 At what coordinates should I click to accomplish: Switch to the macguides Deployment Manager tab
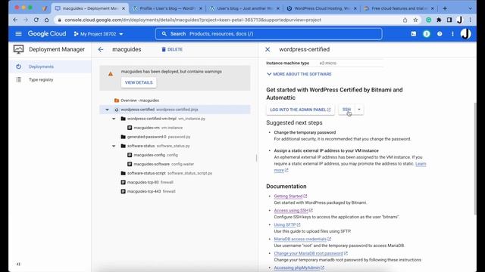pyautogui.click(x=89, y=8)
